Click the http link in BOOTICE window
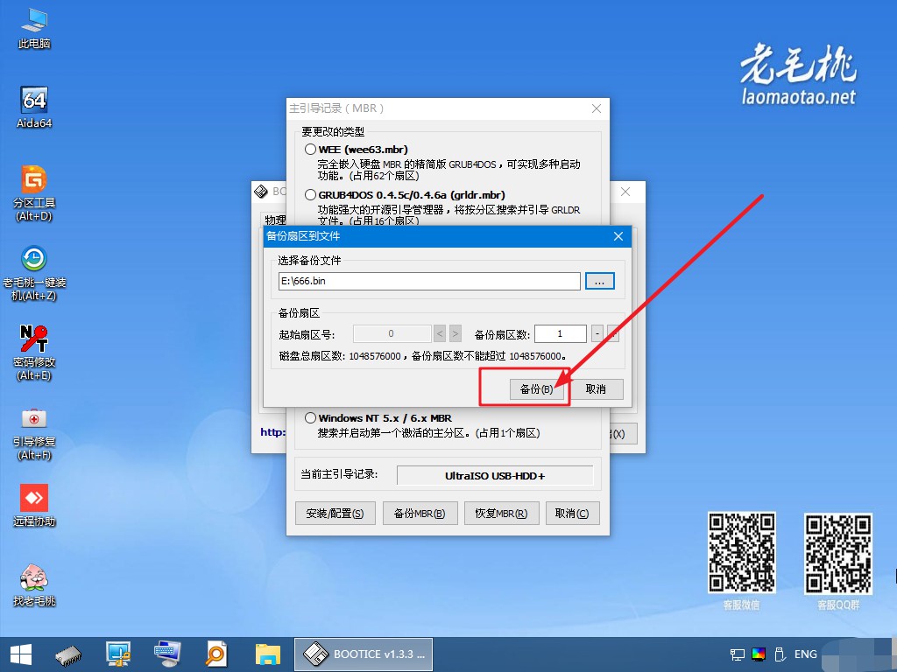Screen dimensions: 897x672 click(x=273, y=432)
